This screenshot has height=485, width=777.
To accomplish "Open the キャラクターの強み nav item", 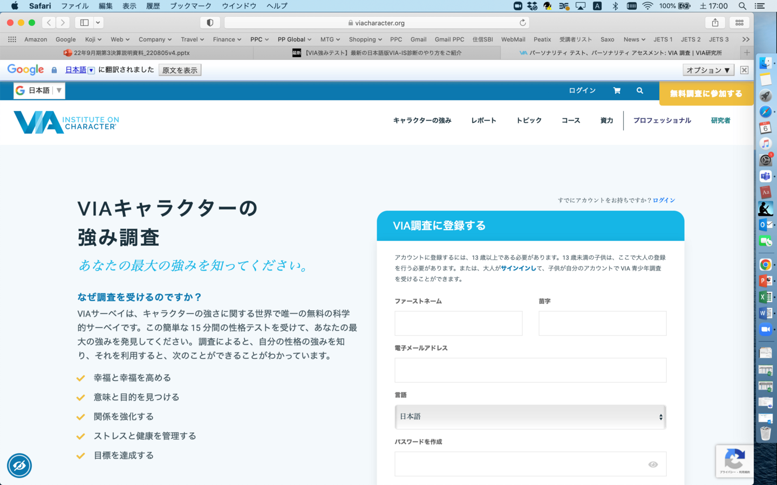I will coord(422,121).
